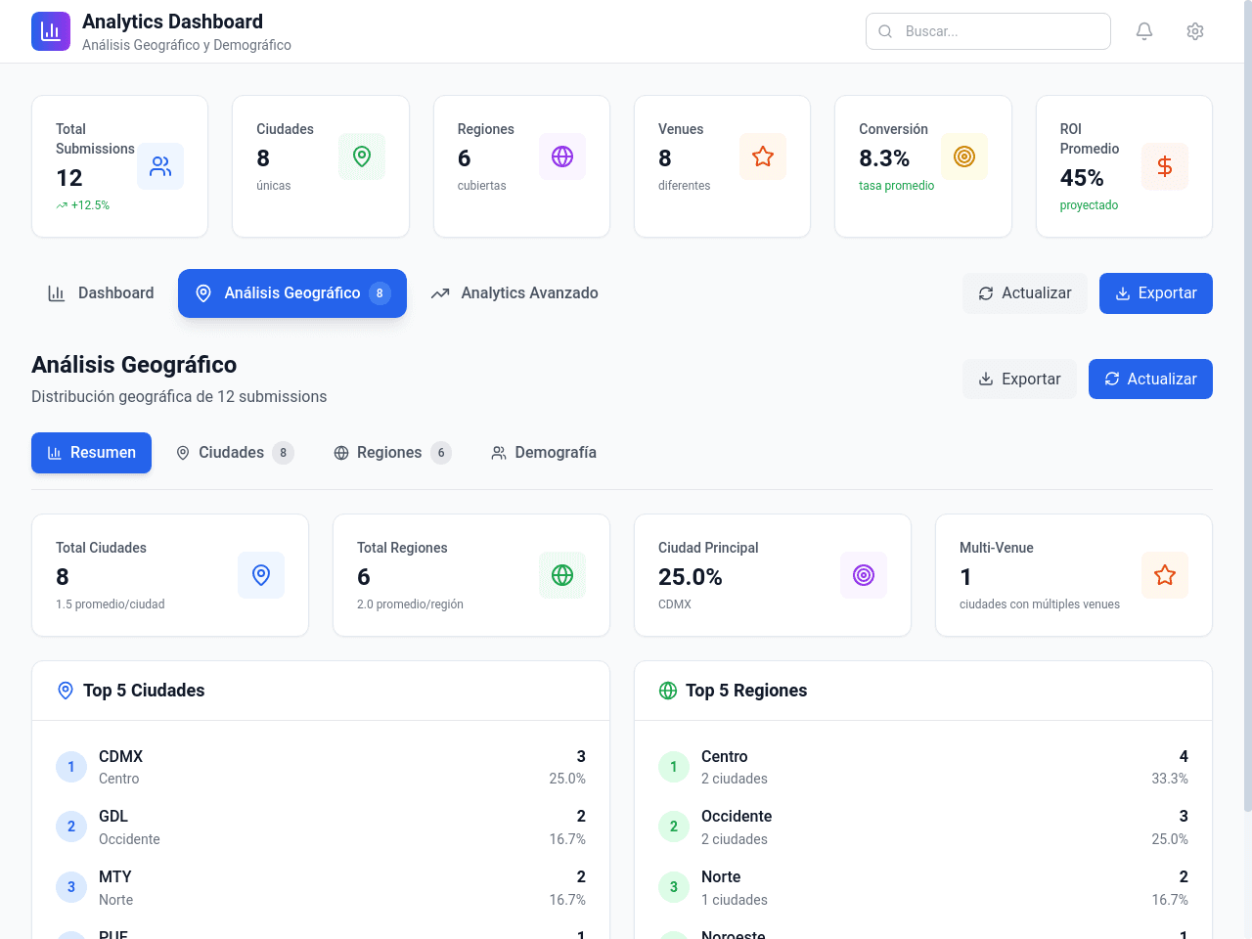Screen dimensions: 1252x939
Task: Select the Resumen sub-tab
Action: [x=91, y=453]
